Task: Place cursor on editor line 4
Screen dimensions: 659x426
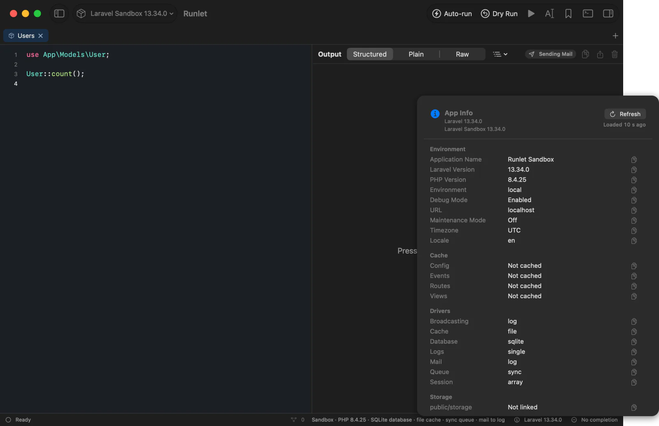Action: [x=165, y=84]
